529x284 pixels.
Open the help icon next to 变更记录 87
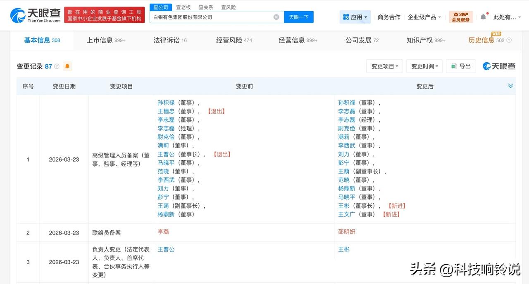click(57, 66)
